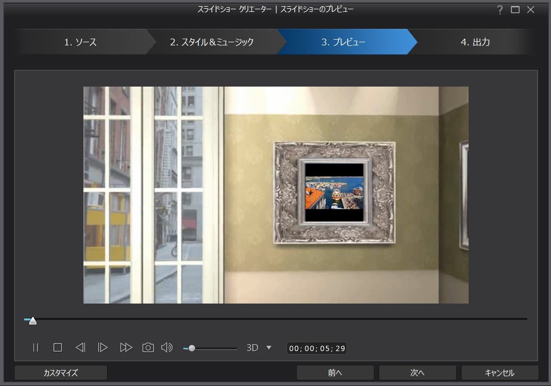Image resolution: width=551 pixels, height=386 pixels.
Task: Stop the slideshow preview
Action: coord(58,348)
